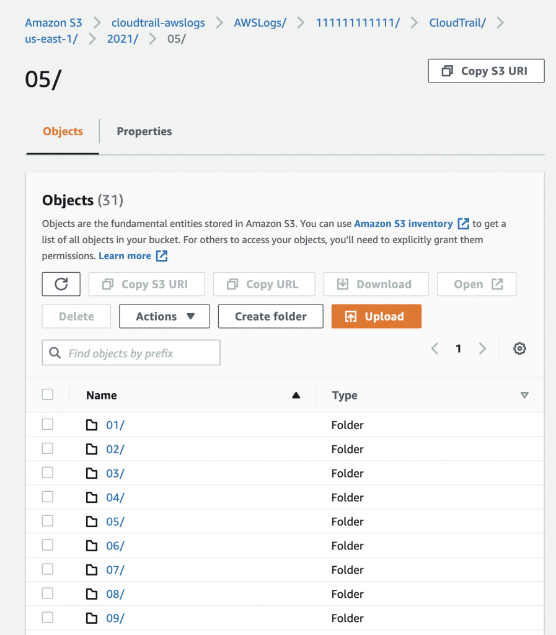Click the refresh objects icon
556x635 pixels.
(x=61, y=284)
